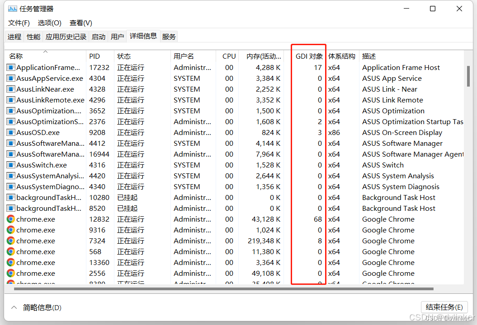
Task: Collapse to 简略信息(D) brief view
Action: point(37,308)
